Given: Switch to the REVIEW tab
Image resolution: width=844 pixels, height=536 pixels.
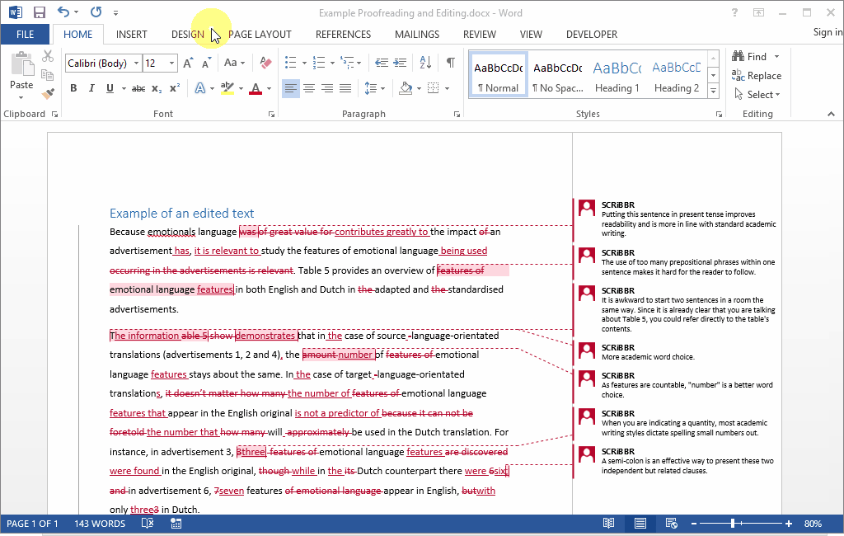Looking at the screenshot, I should pos(479,34).
